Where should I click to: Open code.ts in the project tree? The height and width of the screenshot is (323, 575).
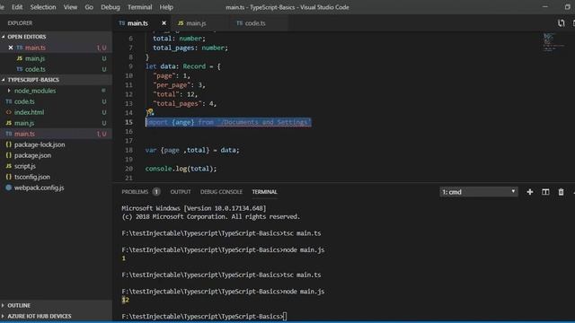click(x=24, y=101)
